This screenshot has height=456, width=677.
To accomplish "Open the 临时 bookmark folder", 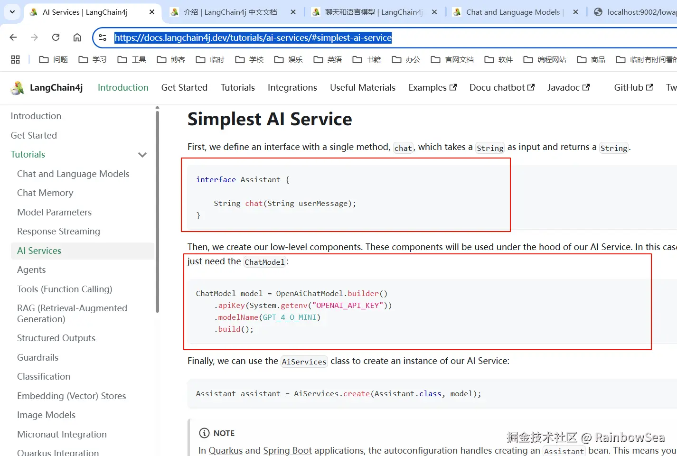I will [x=210, y=59].
